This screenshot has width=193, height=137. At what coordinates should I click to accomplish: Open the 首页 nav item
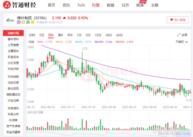click(52, 5)
